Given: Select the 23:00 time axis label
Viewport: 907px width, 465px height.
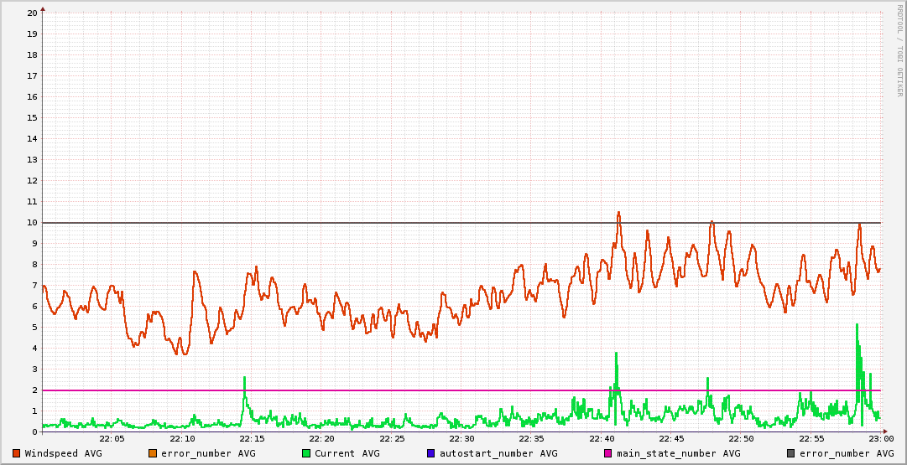Looking at the screenshot, I should tap(880, 439).
